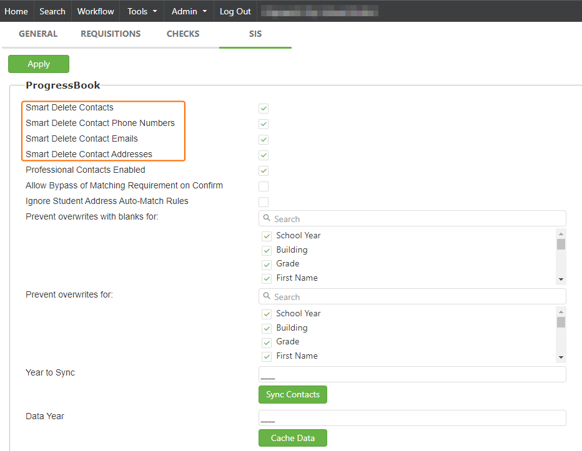The width and height of the screenshot is (582, 451).
Task: Open the Tools dropdown menu
Action: (x=142, y=11)
